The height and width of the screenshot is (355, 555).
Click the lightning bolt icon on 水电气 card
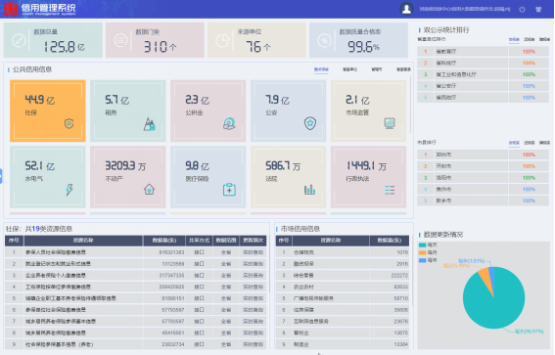(x=69, y=189)
